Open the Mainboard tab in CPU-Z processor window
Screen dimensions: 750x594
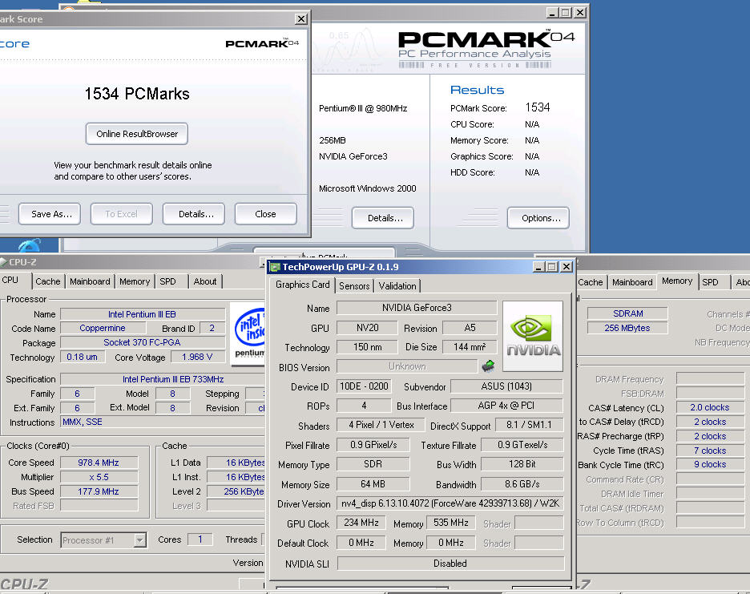pyautogui.click(x=90, y=281)
